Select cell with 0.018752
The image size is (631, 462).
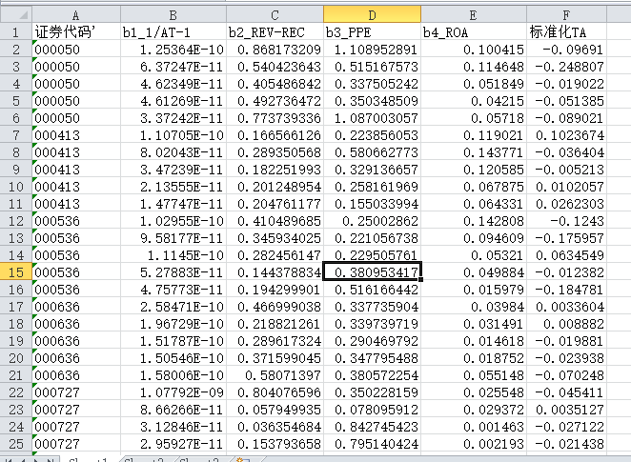coord(474,358)
